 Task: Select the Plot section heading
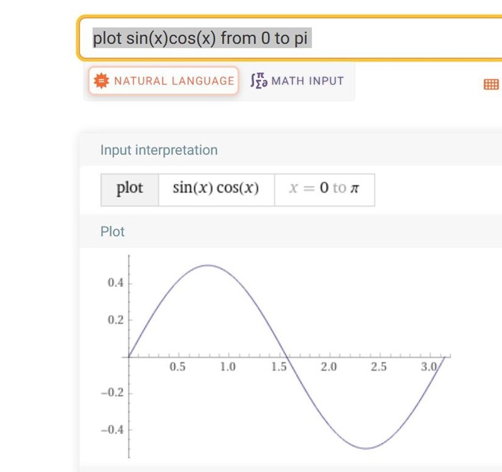tap(112, 232)
